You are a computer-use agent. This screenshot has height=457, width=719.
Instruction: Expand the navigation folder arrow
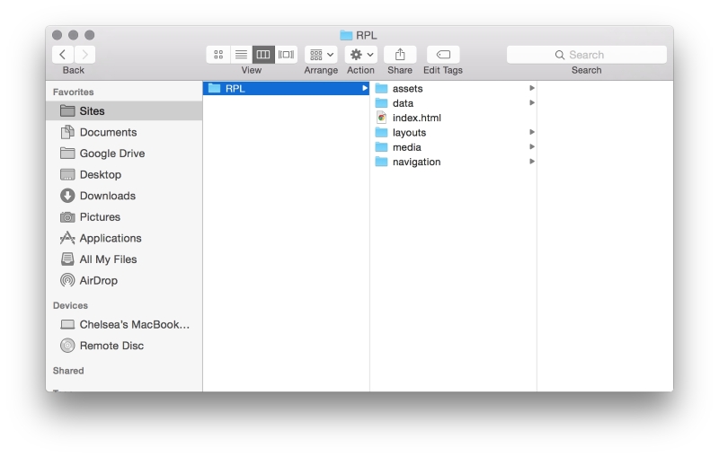click(532, 162)
